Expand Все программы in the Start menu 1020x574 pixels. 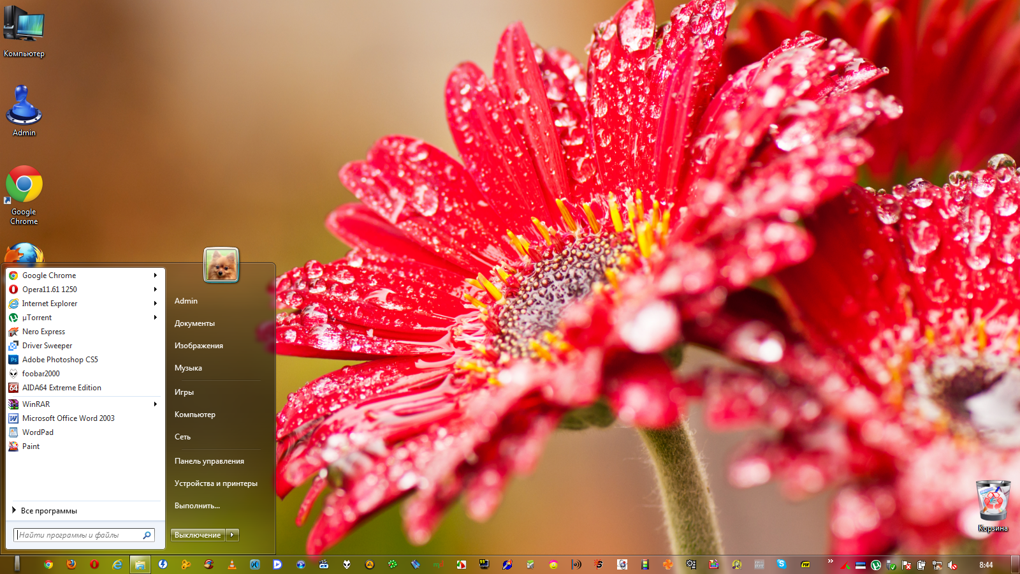point(48,511)
